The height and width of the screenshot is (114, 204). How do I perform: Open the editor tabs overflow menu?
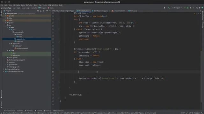point(200,11)
